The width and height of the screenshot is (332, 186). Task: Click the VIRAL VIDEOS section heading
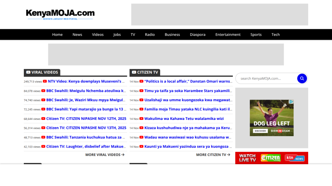[42, 72]
